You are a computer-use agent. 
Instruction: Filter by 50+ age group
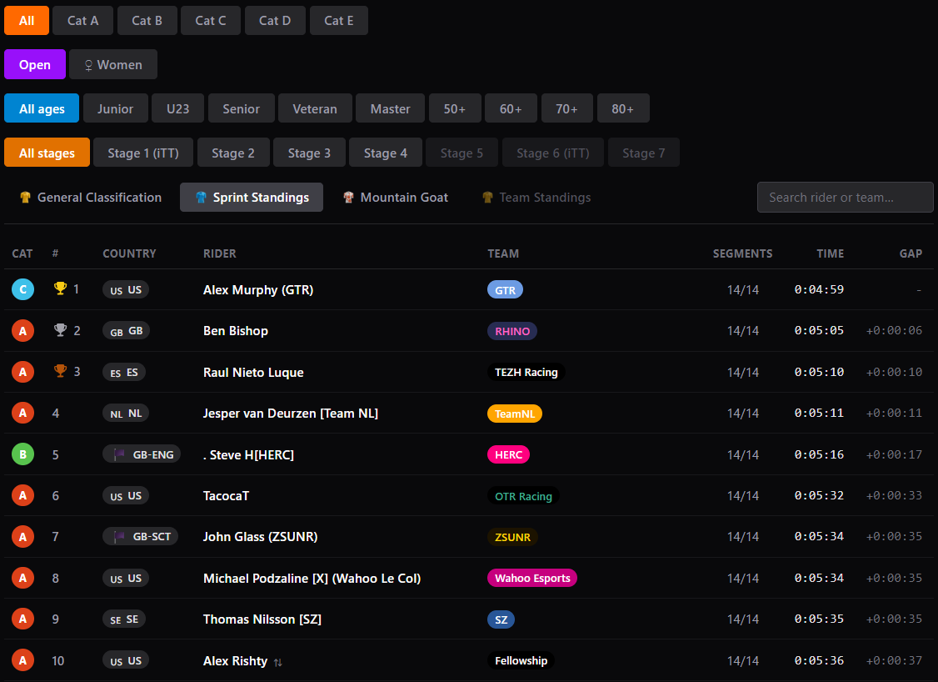[455, 108]
